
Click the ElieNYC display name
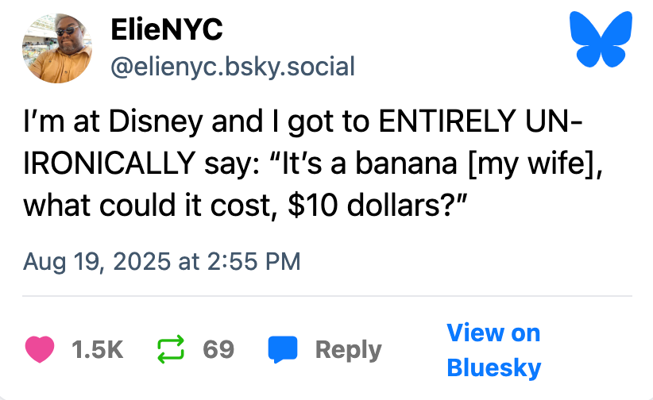(167, 30)
